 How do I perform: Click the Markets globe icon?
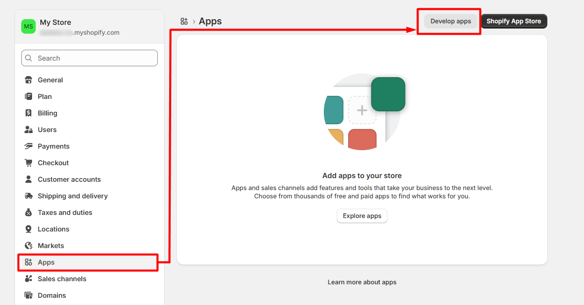coord(28,246)
